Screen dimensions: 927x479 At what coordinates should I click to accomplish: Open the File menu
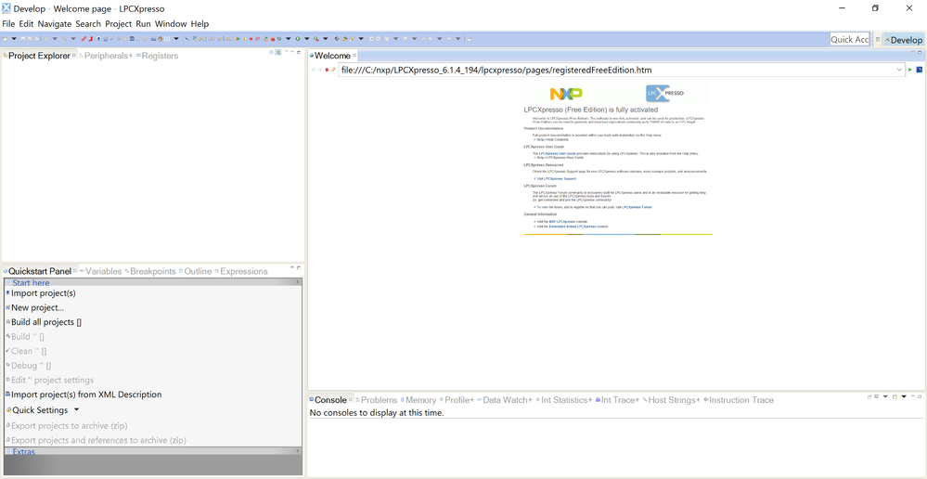9,23
